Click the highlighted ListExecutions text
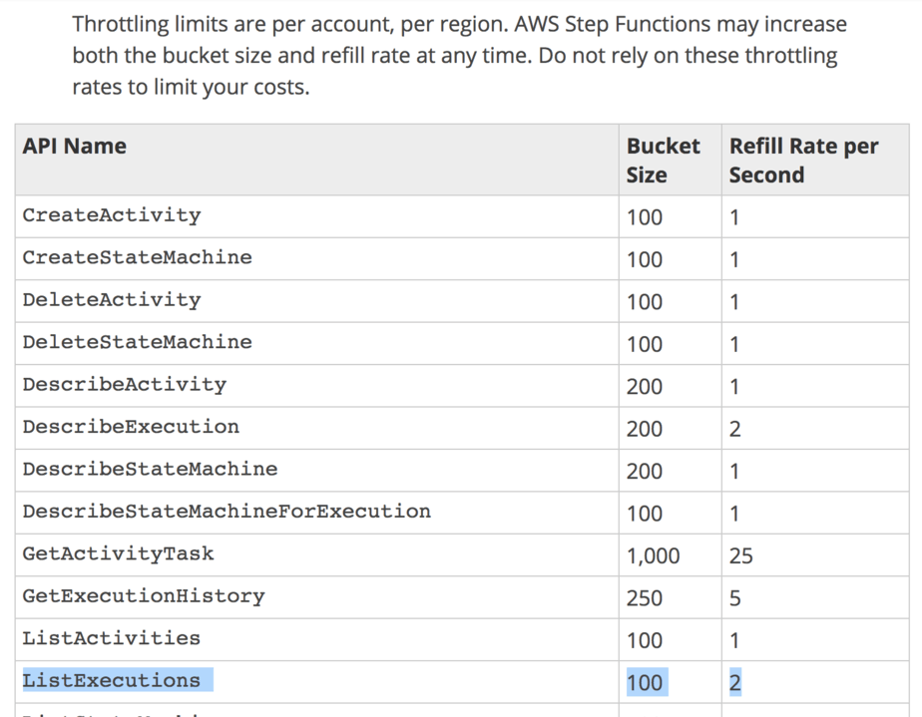922x717 pixels. tap(112, 681)
